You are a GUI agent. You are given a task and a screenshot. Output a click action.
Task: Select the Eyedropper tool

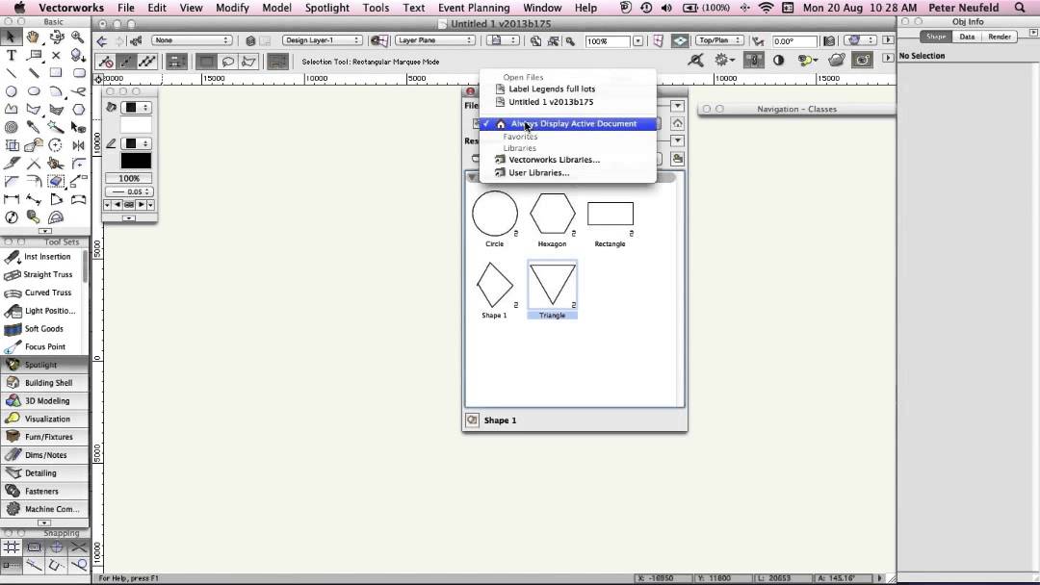[x=34, y=127]
